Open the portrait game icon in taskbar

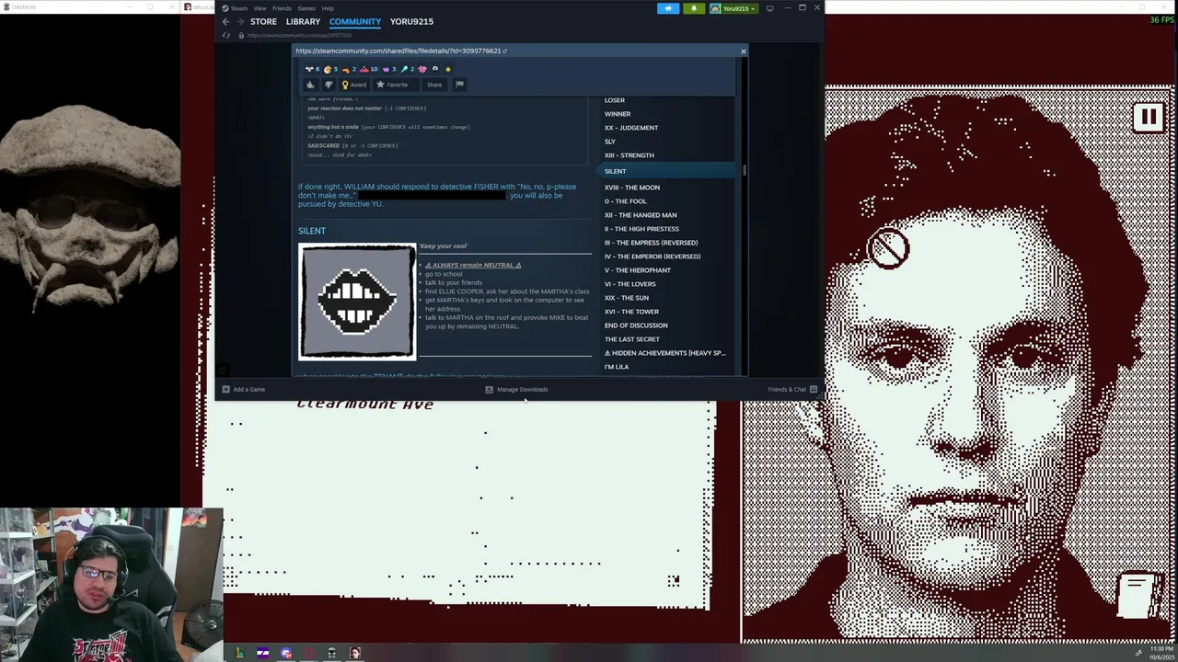[355, 653]
